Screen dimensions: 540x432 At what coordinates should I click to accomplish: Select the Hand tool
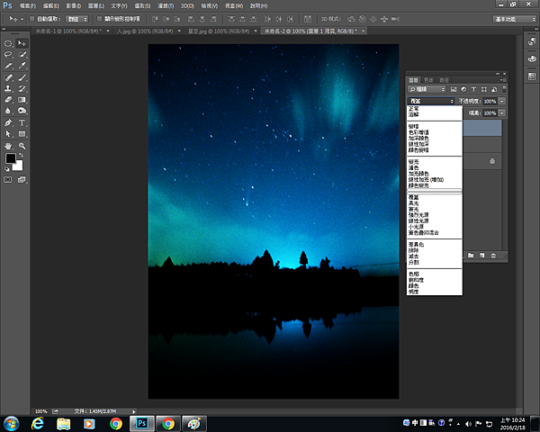point(8,145)
